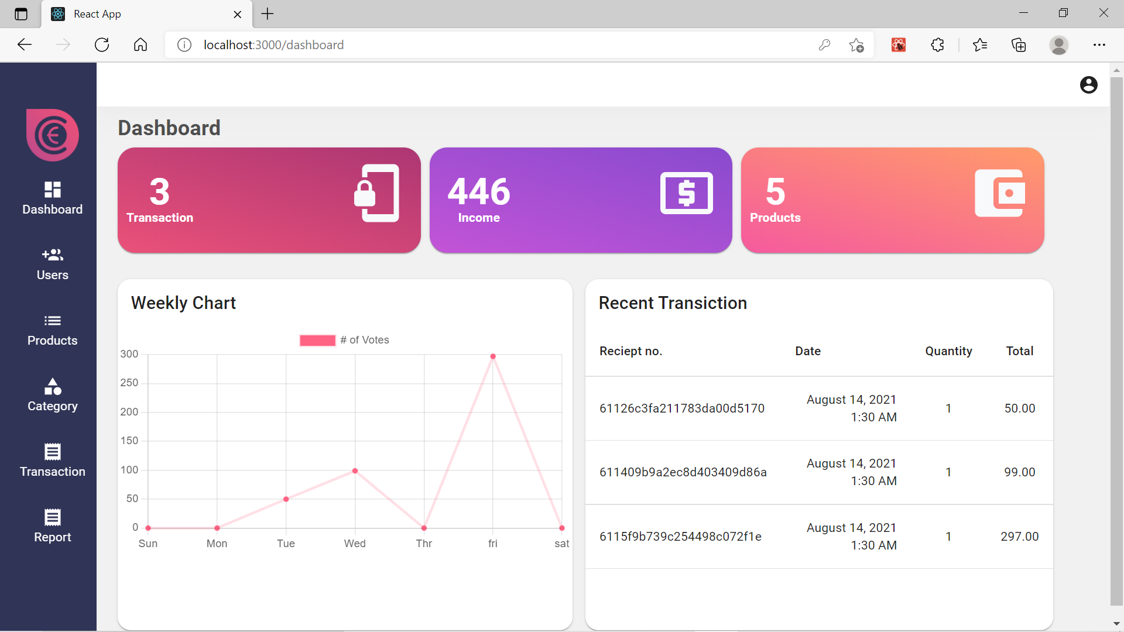This screenshot has width=1124, height=632.
Task: Select the Dashboard menu tab
Action: (51, 197)
